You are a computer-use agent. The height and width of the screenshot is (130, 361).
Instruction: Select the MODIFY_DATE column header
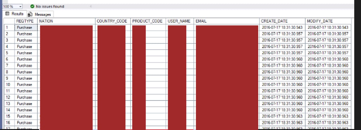click(328, 21)
